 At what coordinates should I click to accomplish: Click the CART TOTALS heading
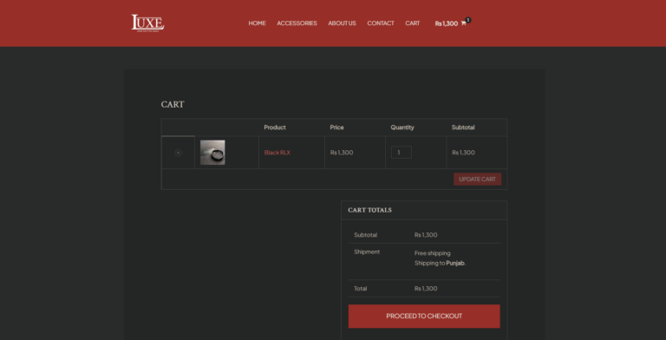tap(369, 210)
